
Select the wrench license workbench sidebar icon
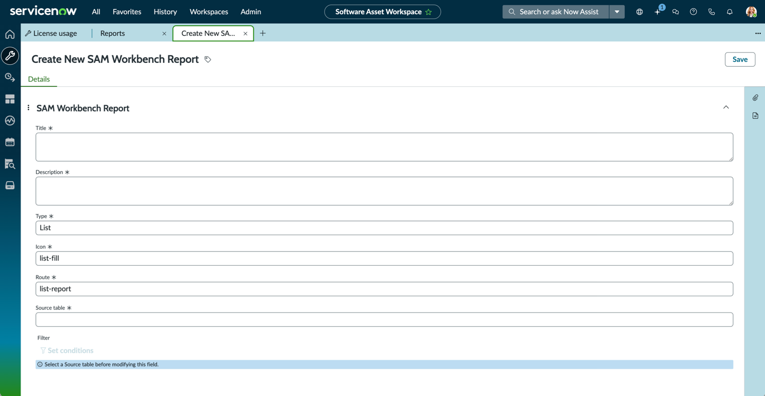[x=10, y=56]
